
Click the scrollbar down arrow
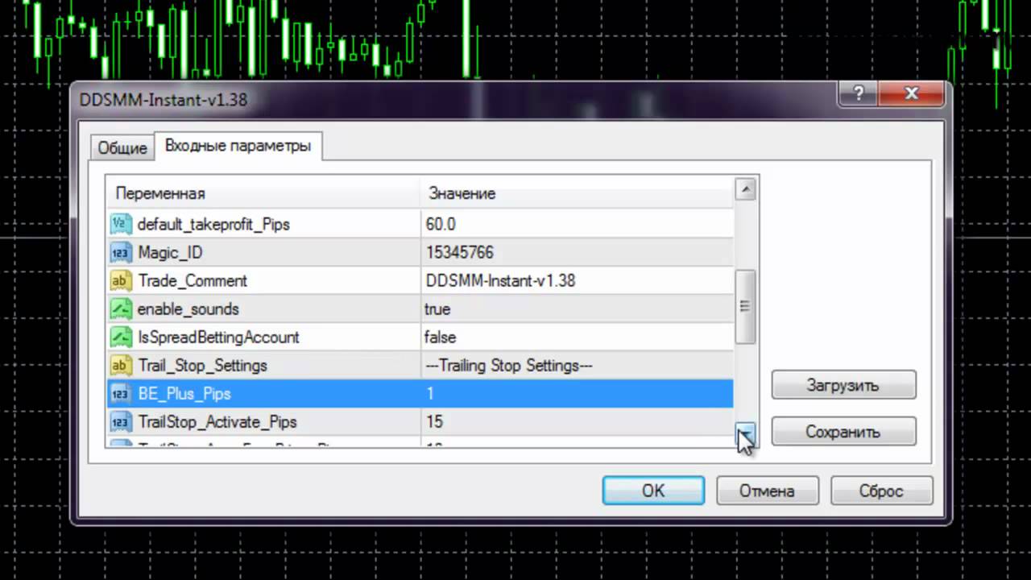tap(745, 434)
